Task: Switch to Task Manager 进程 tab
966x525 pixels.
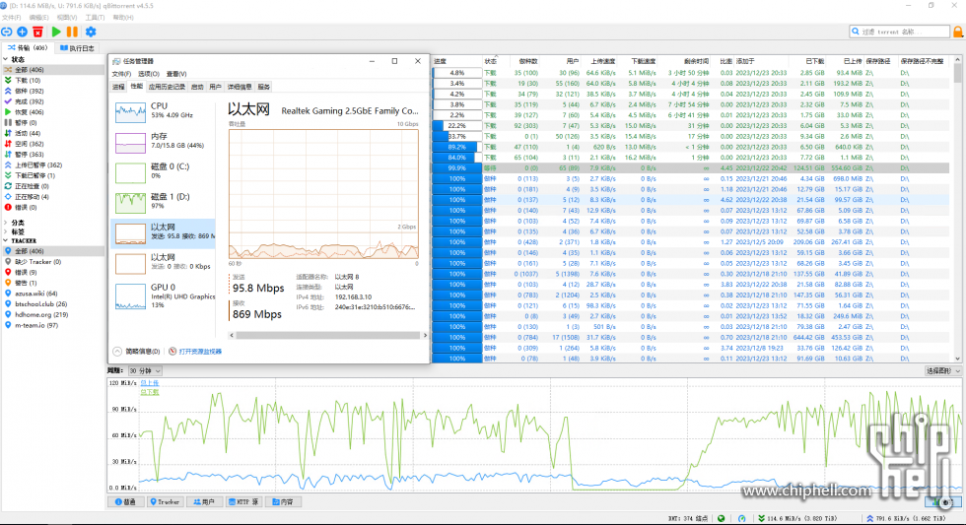Action: [x=118, y=87]
